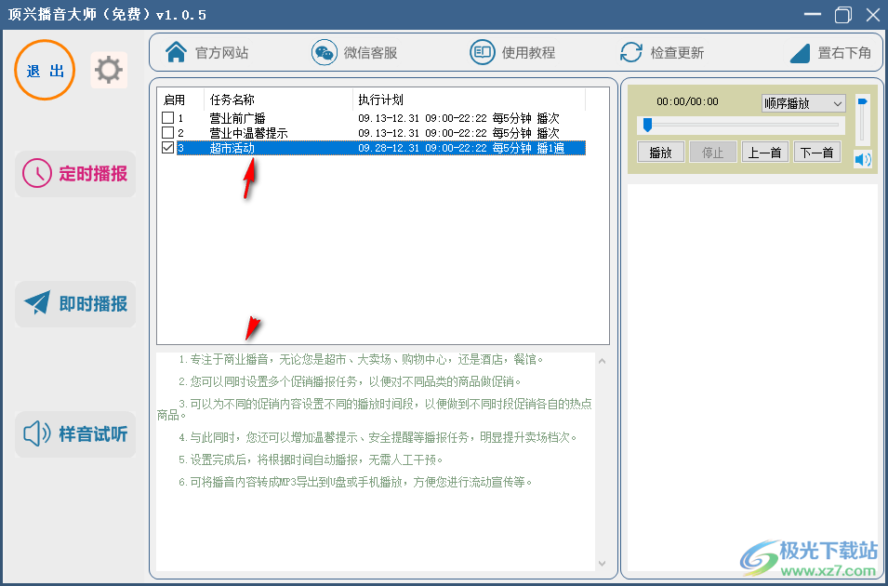This screenshot has width=888, height=586.
Task: Click the 置右下角 corner icon
Action: pyautogui.click(x=801, y=52)
